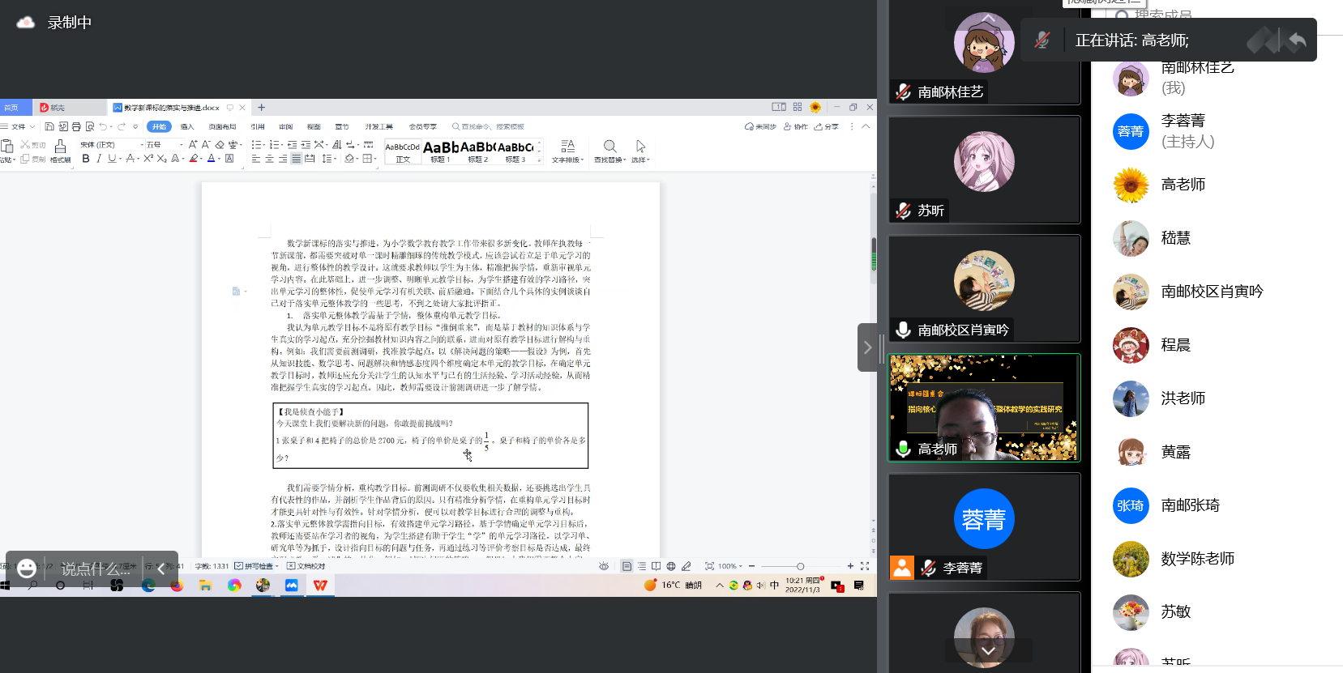This screenshot has width=1343, height=673.
Task: Click the align left icon
Action: (256, 159)
